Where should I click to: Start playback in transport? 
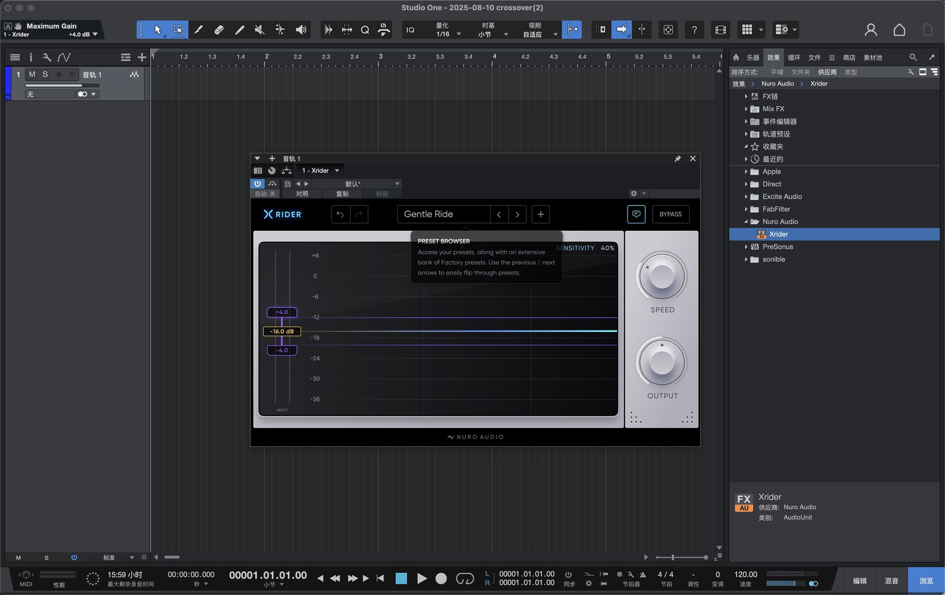[422, 578]
